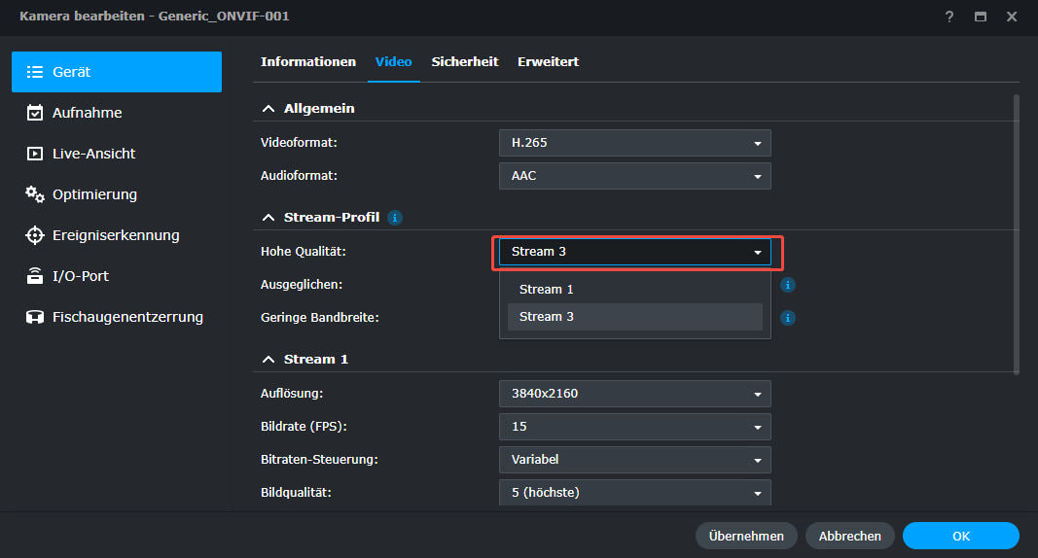The image size is (1038, 558).
Task: Open the Fischaugenentzerrung section
Action: click(x=117, y=317)
